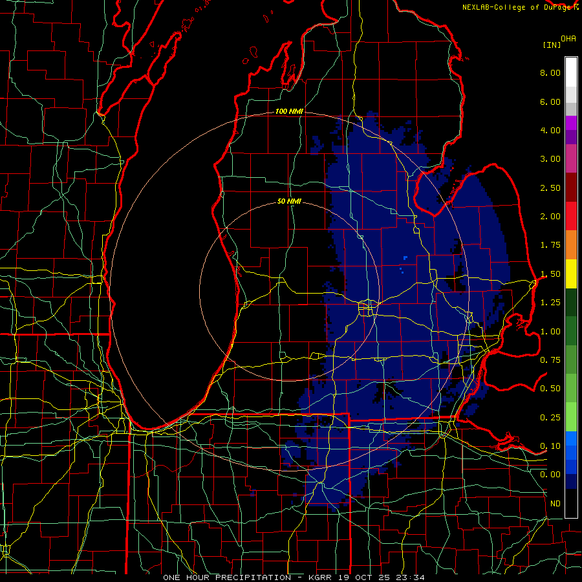Click the darkest green 1.25 legend swatch
The height and width of the screenshot is (582, 582).
coord(571,302)
